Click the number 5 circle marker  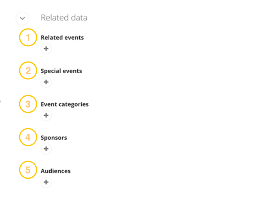point(28,171)
